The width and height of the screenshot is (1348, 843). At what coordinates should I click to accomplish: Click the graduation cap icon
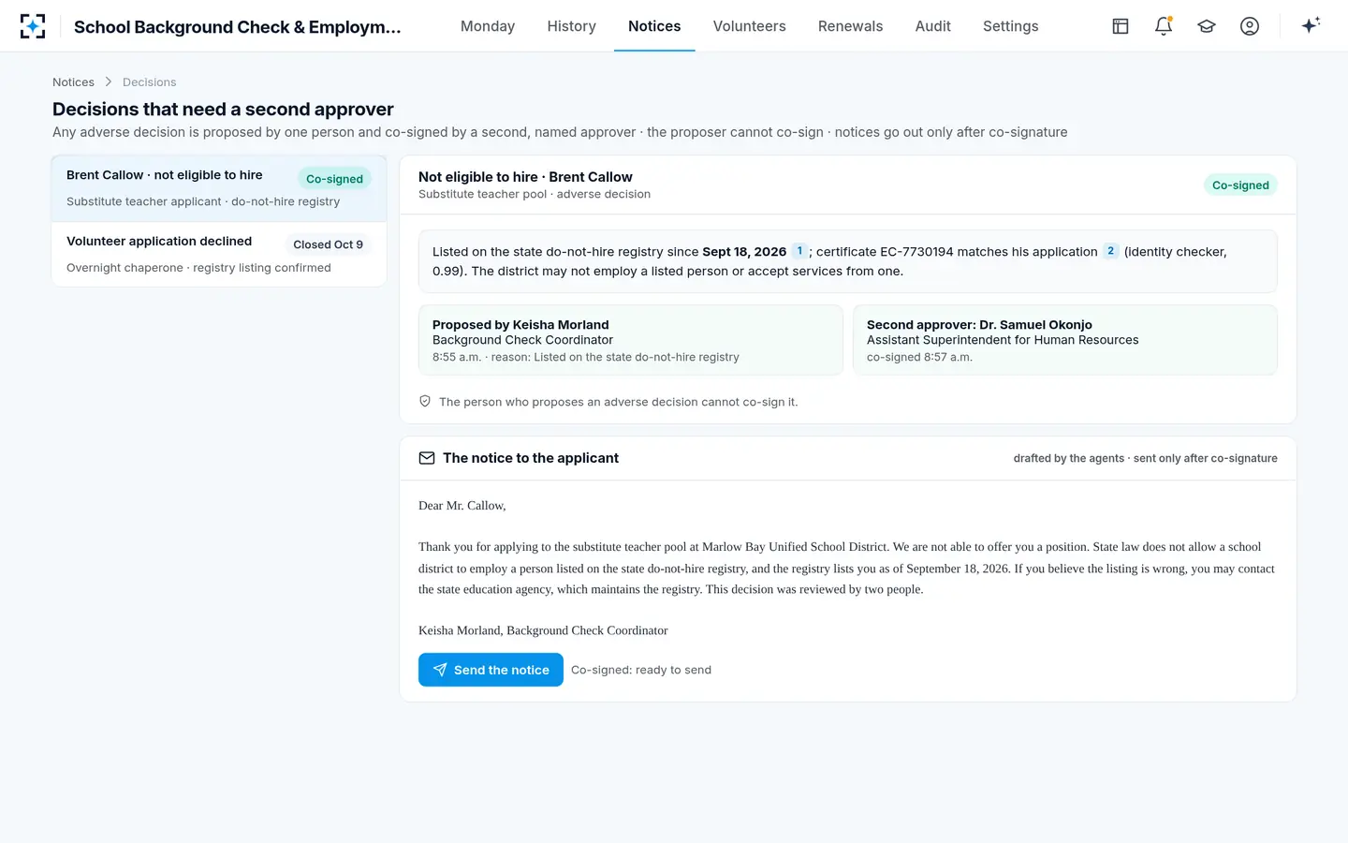point(1207,26)
